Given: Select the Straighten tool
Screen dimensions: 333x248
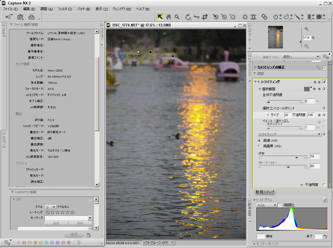Looking at the screenshot, I should click(196, 17).
